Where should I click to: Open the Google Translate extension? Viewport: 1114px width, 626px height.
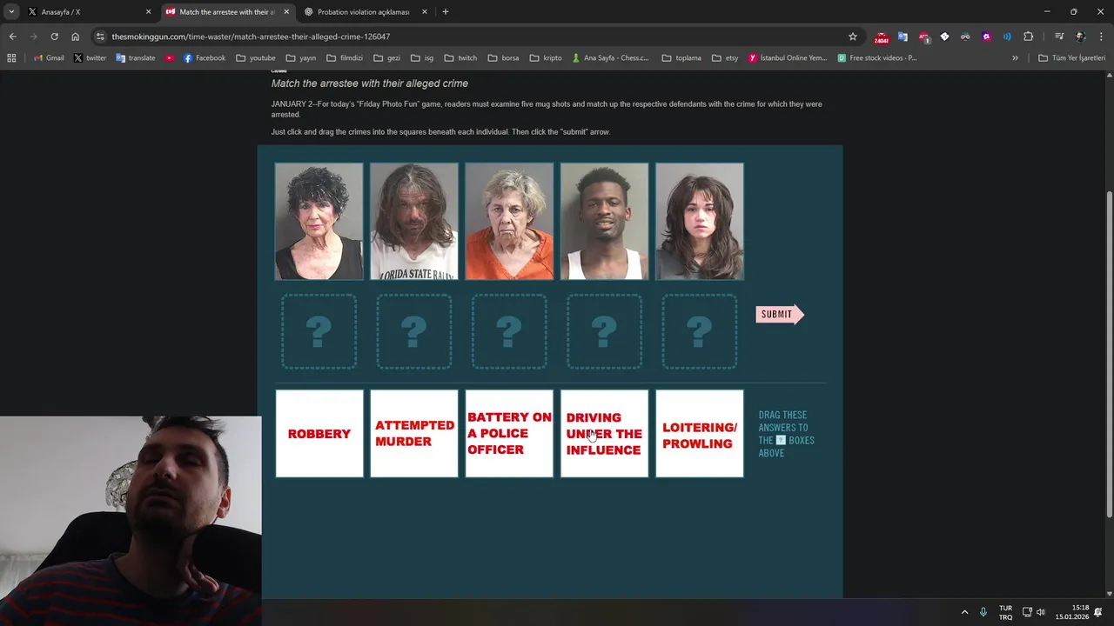coord(903,37)
